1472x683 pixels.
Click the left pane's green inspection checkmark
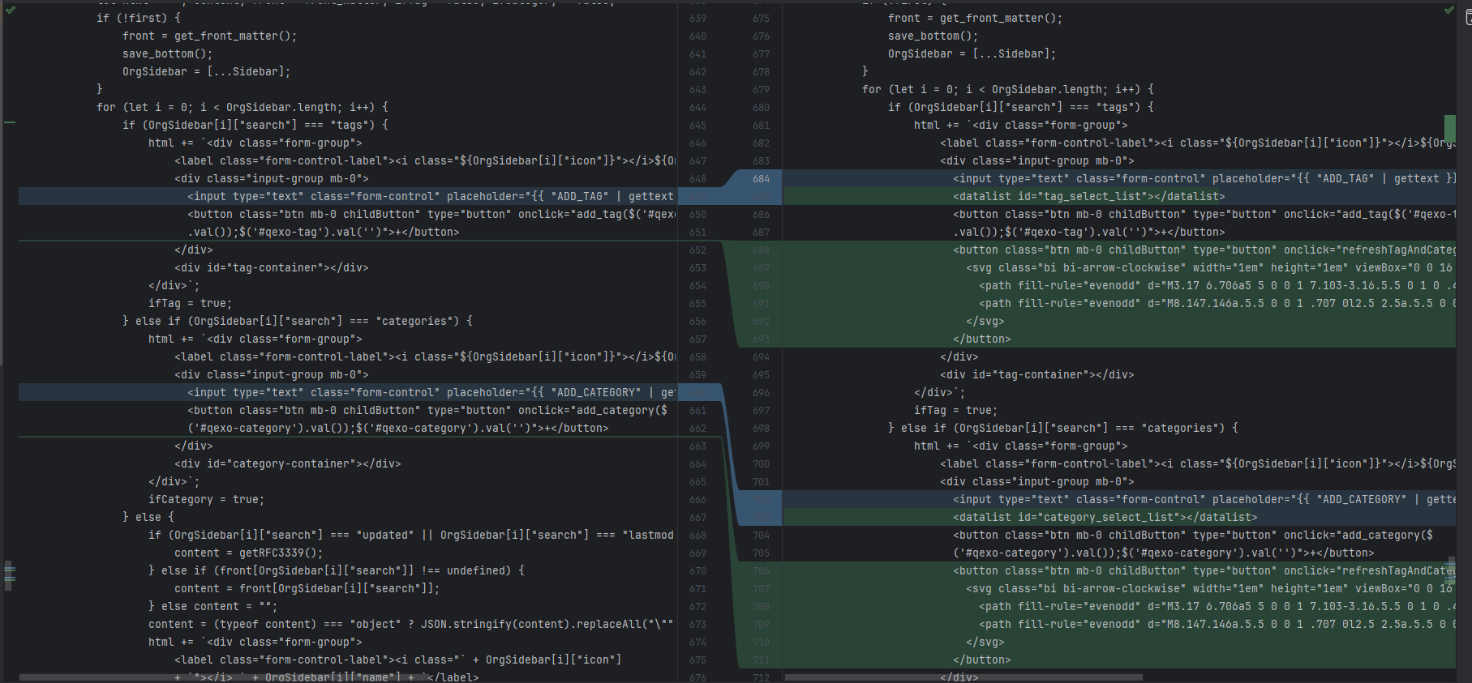tap(11, 10)
